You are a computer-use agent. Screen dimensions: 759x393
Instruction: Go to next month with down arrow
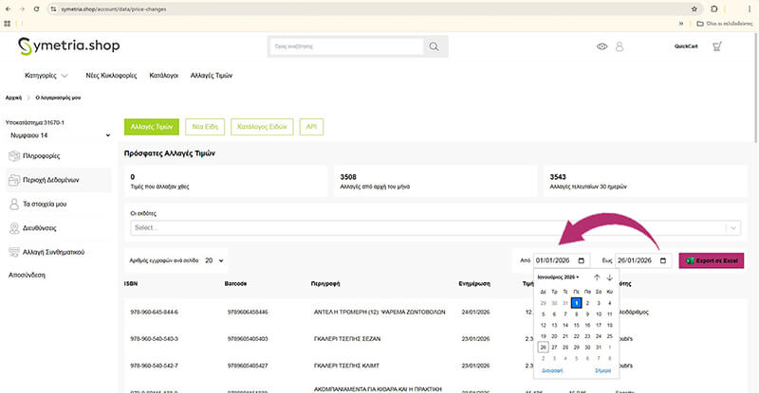tap(609, 277)
